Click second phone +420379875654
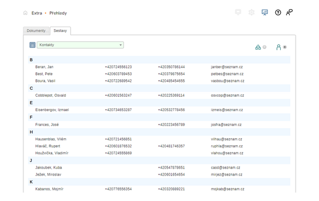 click(x=172, y=74)
